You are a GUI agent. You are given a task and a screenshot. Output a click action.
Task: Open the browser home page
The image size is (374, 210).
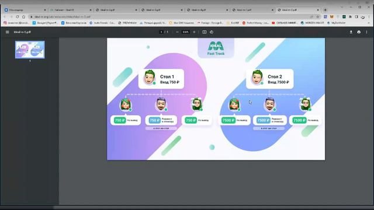23,17
